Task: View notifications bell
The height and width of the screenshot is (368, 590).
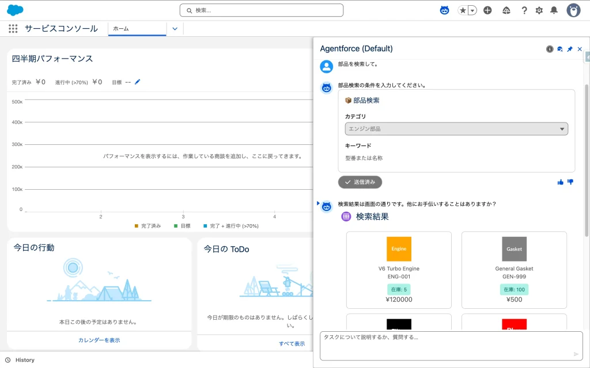Action: pyautogui.click(x=554, y=10)
